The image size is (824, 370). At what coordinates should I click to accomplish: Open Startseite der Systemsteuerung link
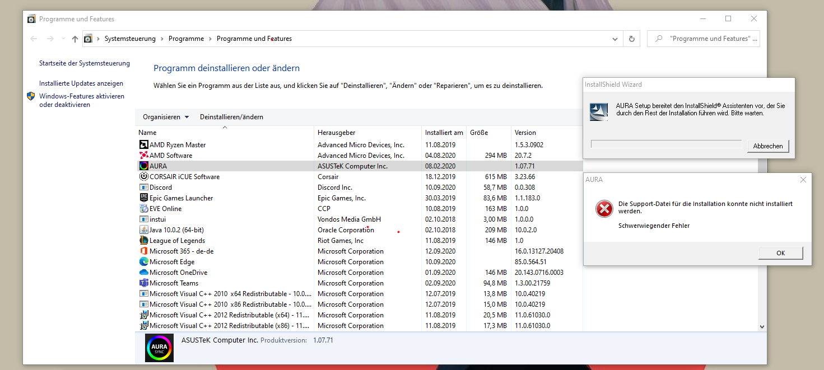tap(85, 63)
